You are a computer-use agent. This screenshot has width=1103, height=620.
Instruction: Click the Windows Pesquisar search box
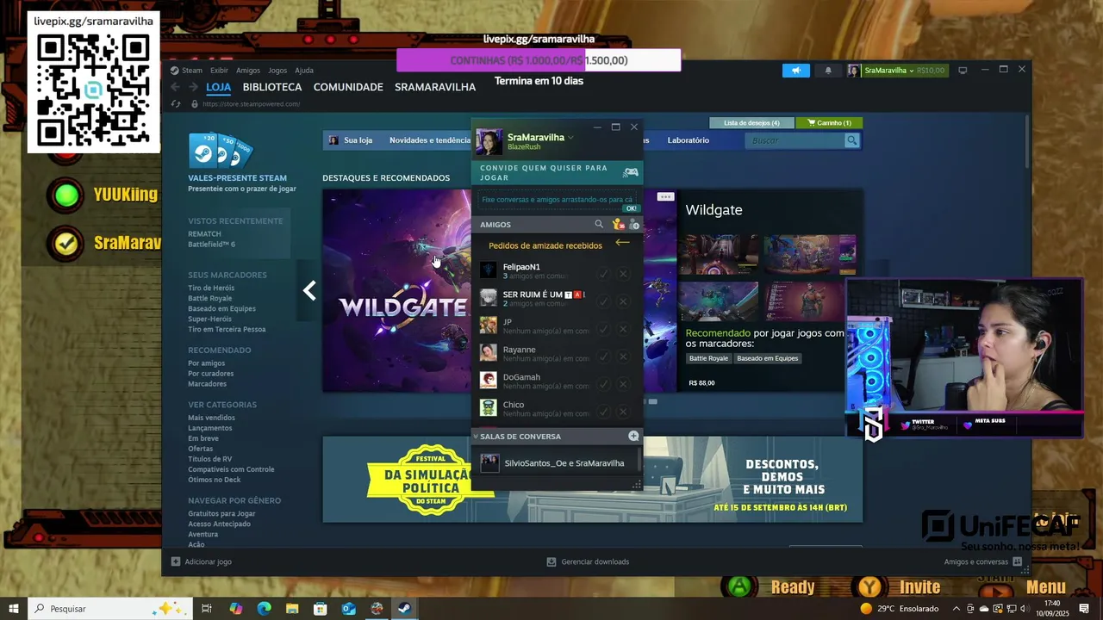[x=112, y=609]
